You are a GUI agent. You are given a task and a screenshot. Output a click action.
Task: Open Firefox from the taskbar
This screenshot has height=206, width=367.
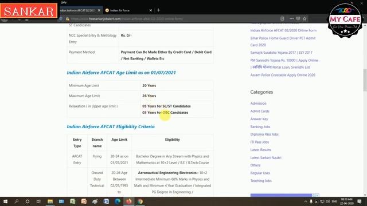[128, 201]
